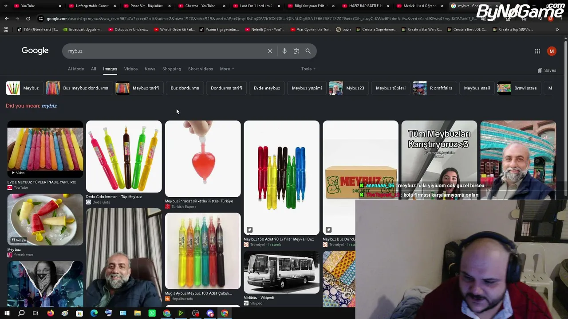This screenshot has width=568, height=319.
Task: Submit search with the magnifier icon
Action: click(x=308, y=51)
